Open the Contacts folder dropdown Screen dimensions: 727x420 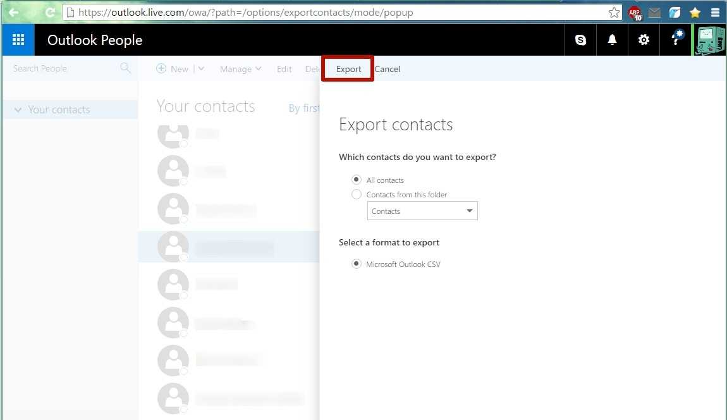pyautogui.click(x=422, y=211)
